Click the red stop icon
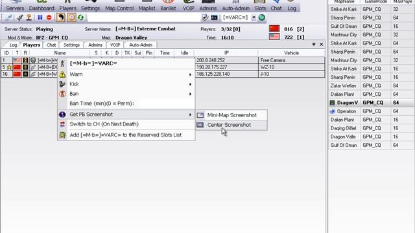 click(49, 17)
